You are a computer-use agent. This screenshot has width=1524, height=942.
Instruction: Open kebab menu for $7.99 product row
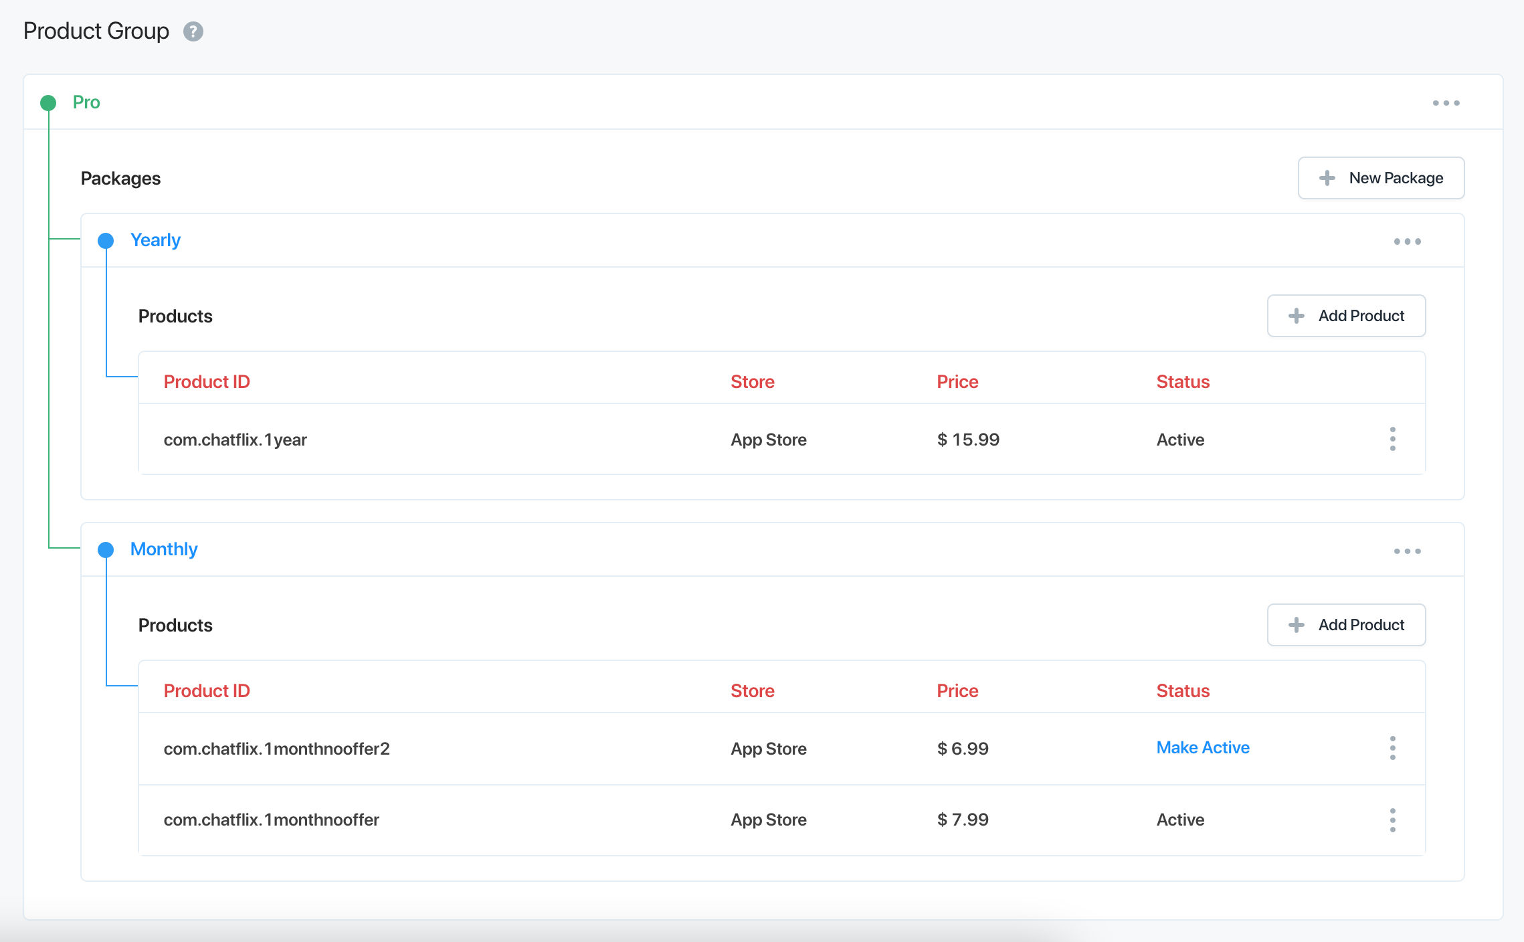click(1392, 820)
